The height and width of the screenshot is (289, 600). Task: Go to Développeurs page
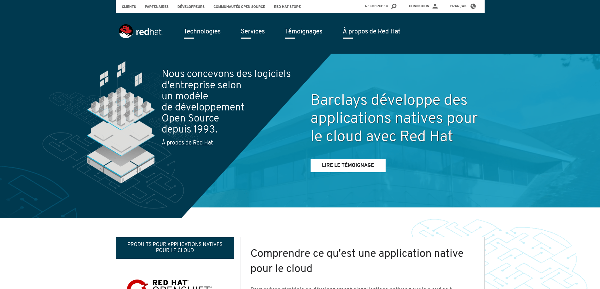tap(191, 7)
